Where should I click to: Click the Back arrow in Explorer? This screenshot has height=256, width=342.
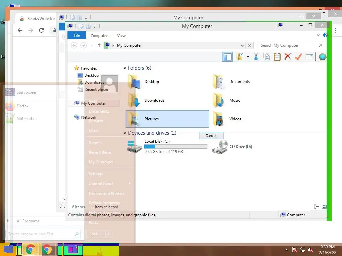point(74,45)
